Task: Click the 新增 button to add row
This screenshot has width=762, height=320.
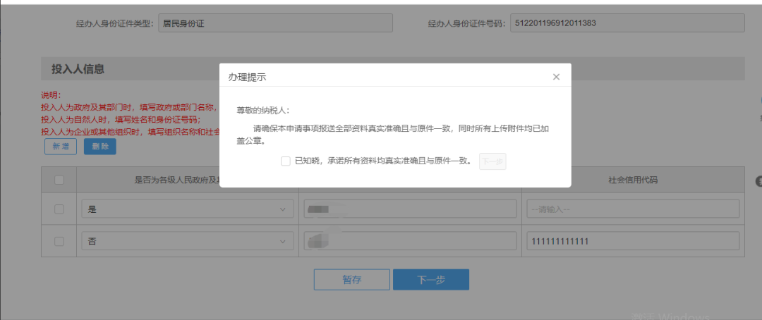Action: click(61, 147)
